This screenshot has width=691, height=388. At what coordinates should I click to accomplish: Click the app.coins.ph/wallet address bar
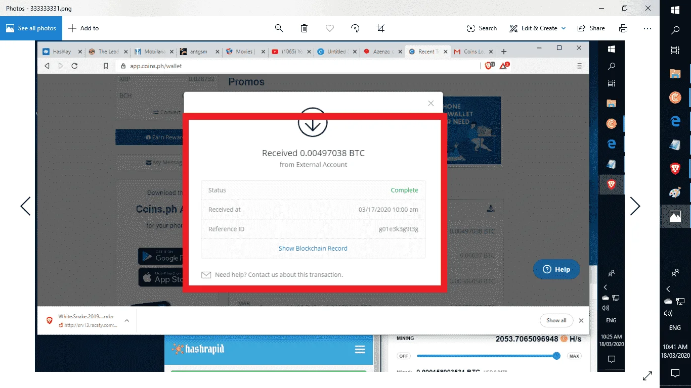(298, 66)
